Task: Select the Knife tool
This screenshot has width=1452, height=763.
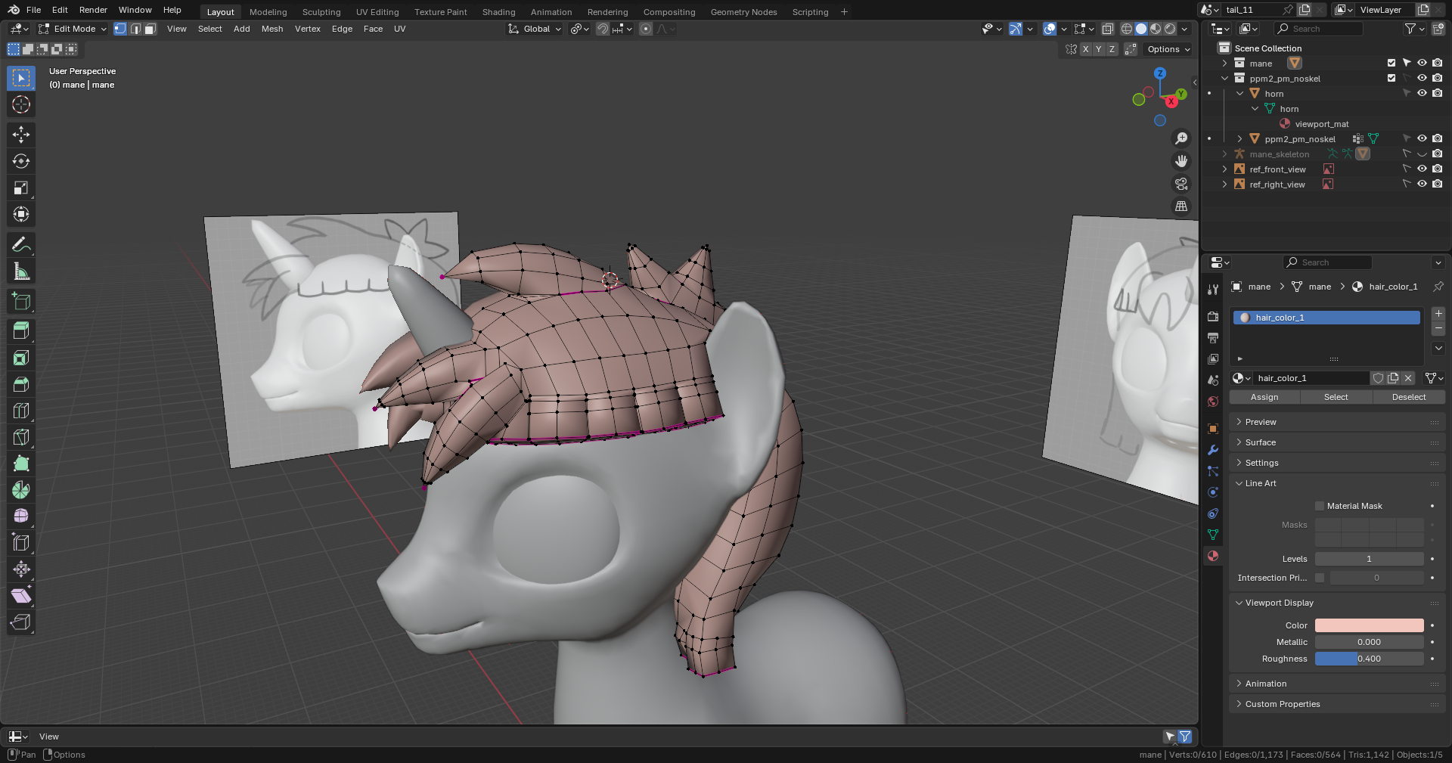Action: [21, 437]
